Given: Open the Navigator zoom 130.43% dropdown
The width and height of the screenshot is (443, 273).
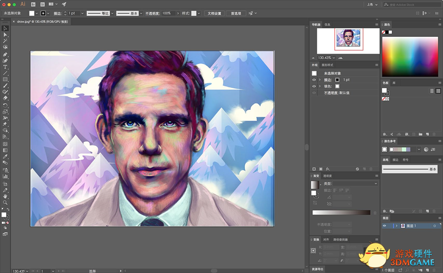Looking at the screenshot, I should coord(334,58).
